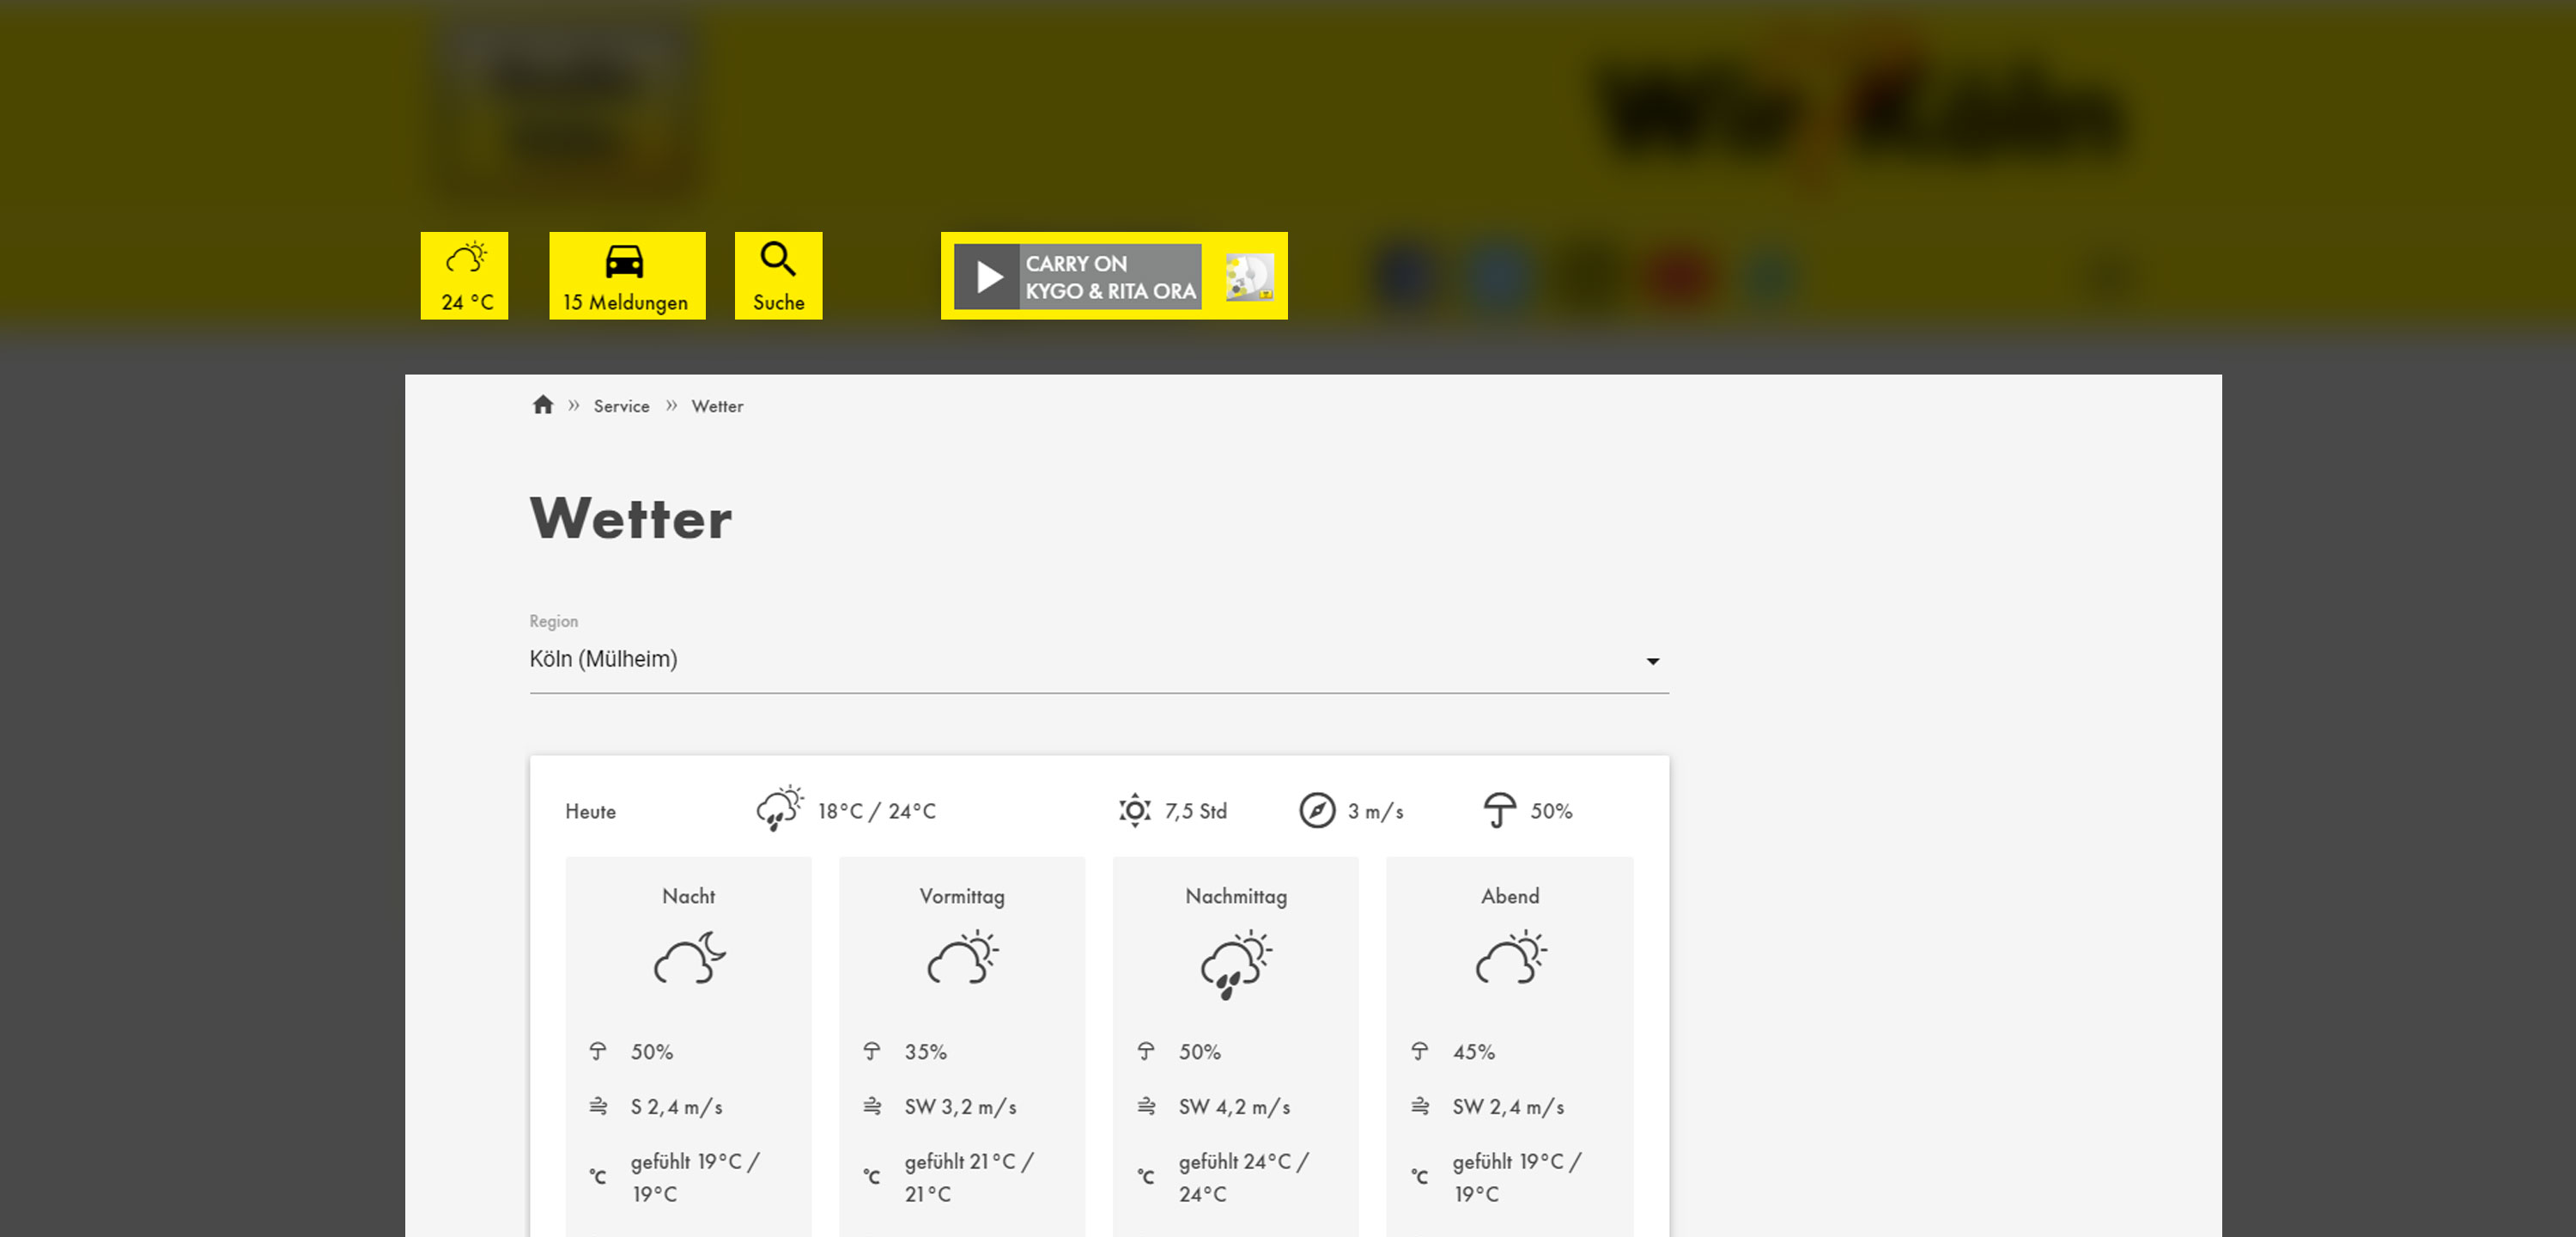
Task: Click the Service breadcrumb menu item
Action: [x=623, y=404]
